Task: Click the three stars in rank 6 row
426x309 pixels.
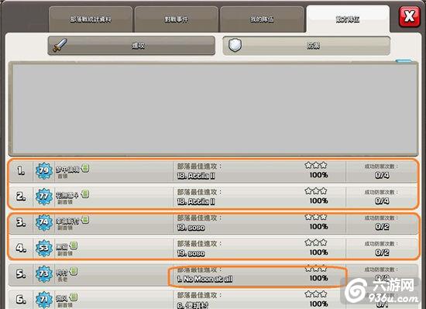Action: tap(316, 294)
